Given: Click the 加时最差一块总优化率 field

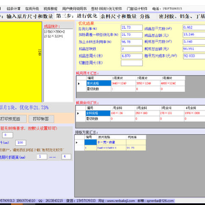Looking at the screenshot, I should pos(132,35).
